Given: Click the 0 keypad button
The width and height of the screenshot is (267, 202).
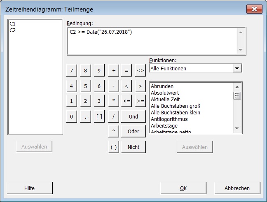Looking at the screenshot, I should tap(72, 116).
